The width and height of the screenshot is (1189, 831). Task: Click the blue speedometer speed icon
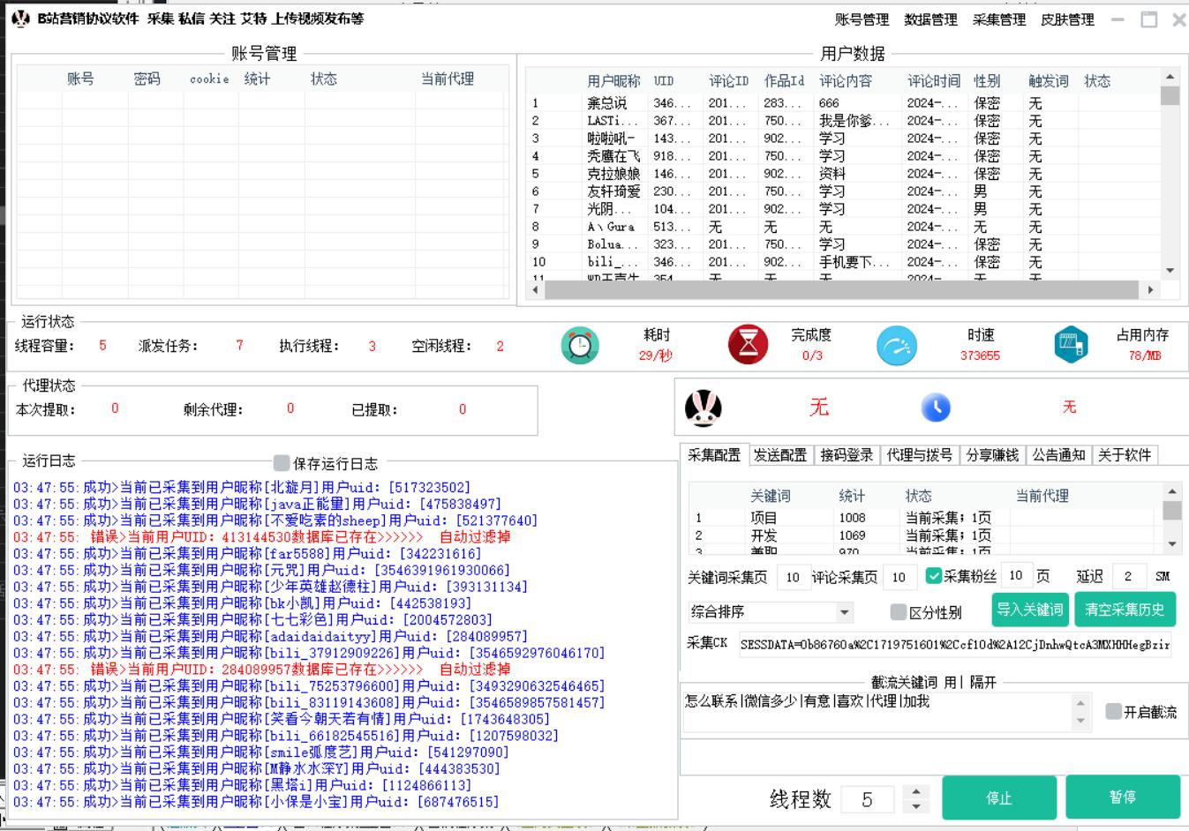coord(896,346)
